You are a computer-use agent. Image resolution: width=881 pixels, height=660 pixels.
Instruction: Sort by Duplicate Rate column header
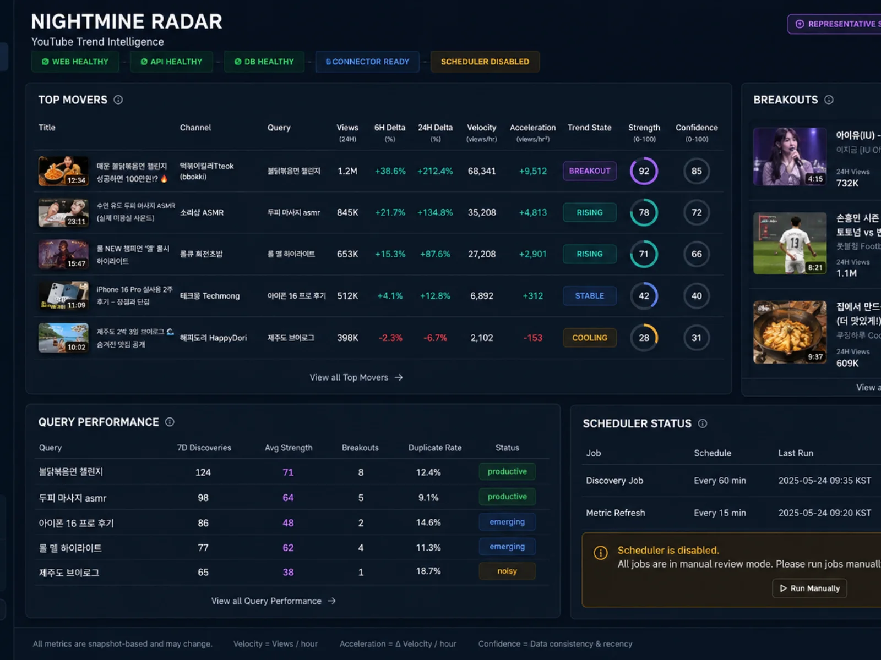tap(435, 448)
